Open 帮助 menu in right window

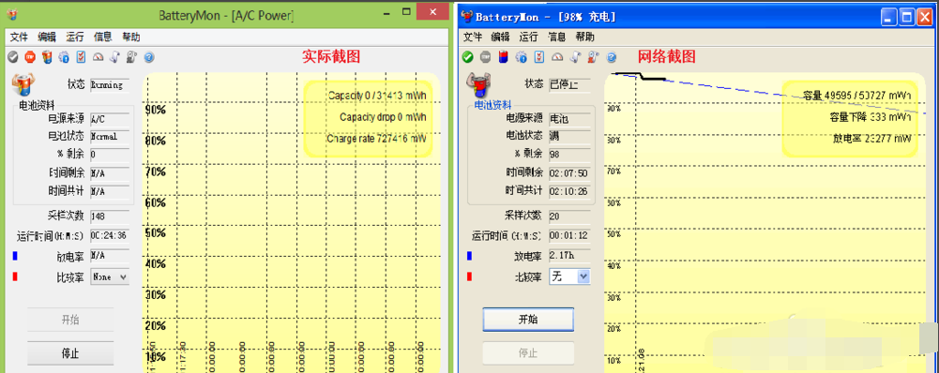[x=585, y=37]
